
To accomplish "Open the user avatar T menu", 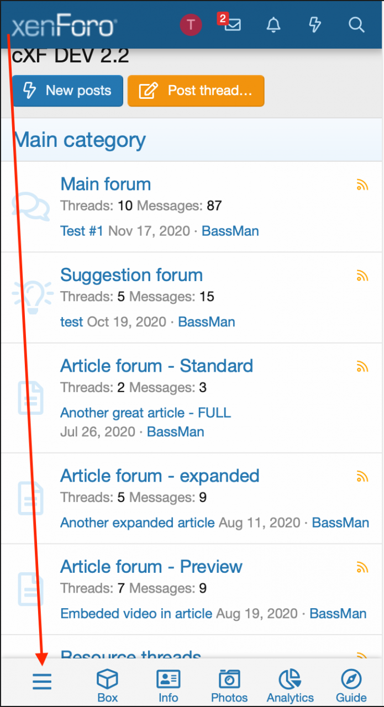I will point(191,25).
